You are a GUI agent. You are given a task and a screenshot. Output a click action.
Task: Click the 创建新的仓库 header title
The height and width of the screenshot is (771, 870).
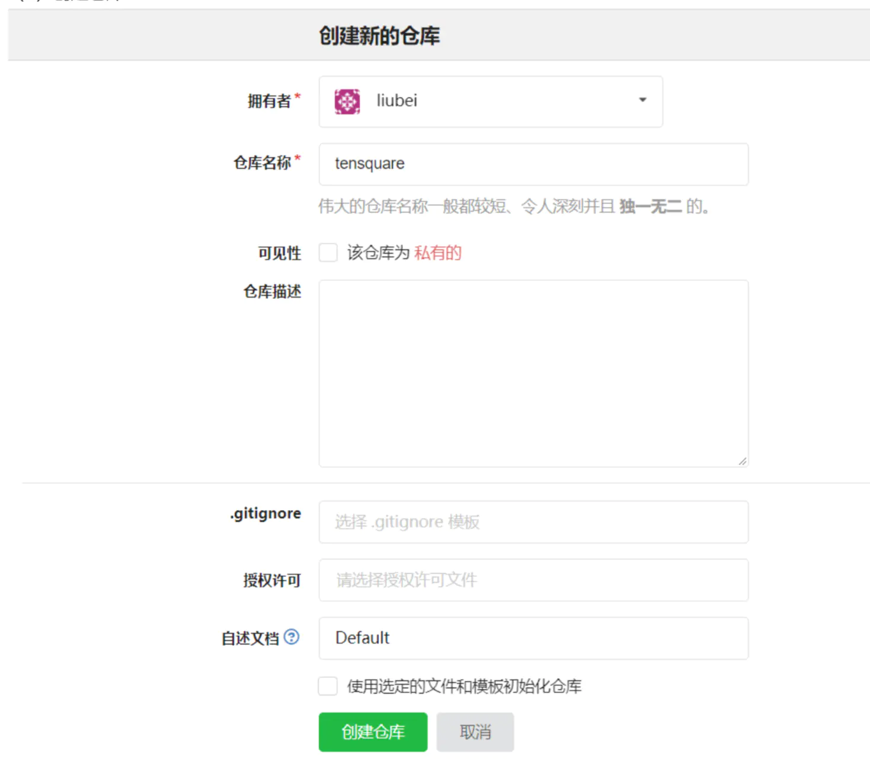point(379,36)
